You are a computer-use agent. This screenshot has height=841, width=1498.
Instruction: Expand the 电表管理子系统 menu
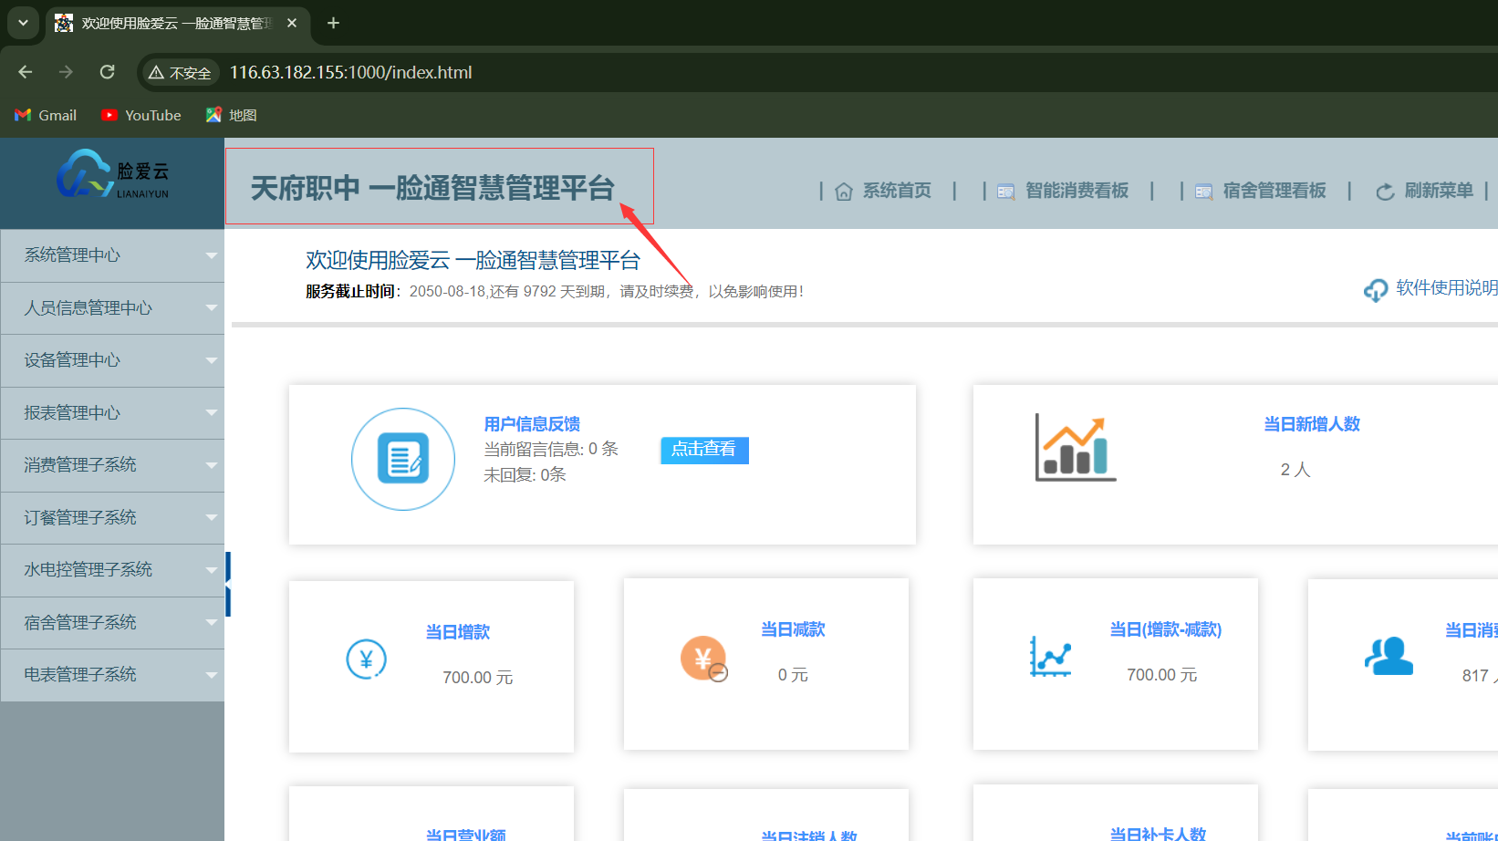click(112, 675)
